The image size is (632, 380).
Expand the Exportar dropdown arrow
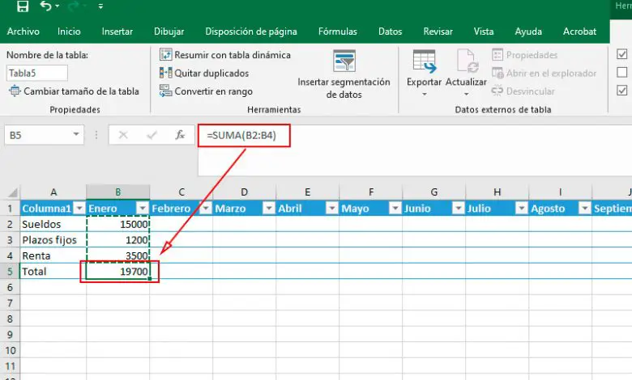pyautogui.click(x=425, y=95)
